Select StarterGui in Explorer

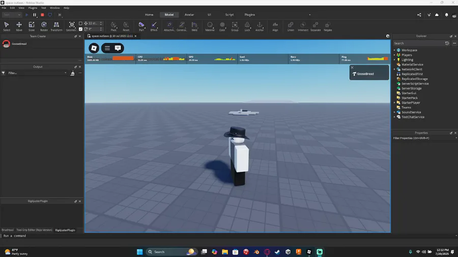409,93
